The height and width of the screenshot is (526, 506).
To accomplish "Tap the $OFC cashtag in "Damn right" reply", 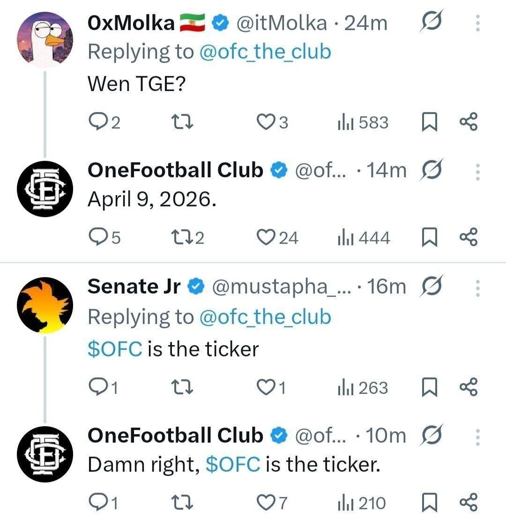I will click(x=233, y=465).
